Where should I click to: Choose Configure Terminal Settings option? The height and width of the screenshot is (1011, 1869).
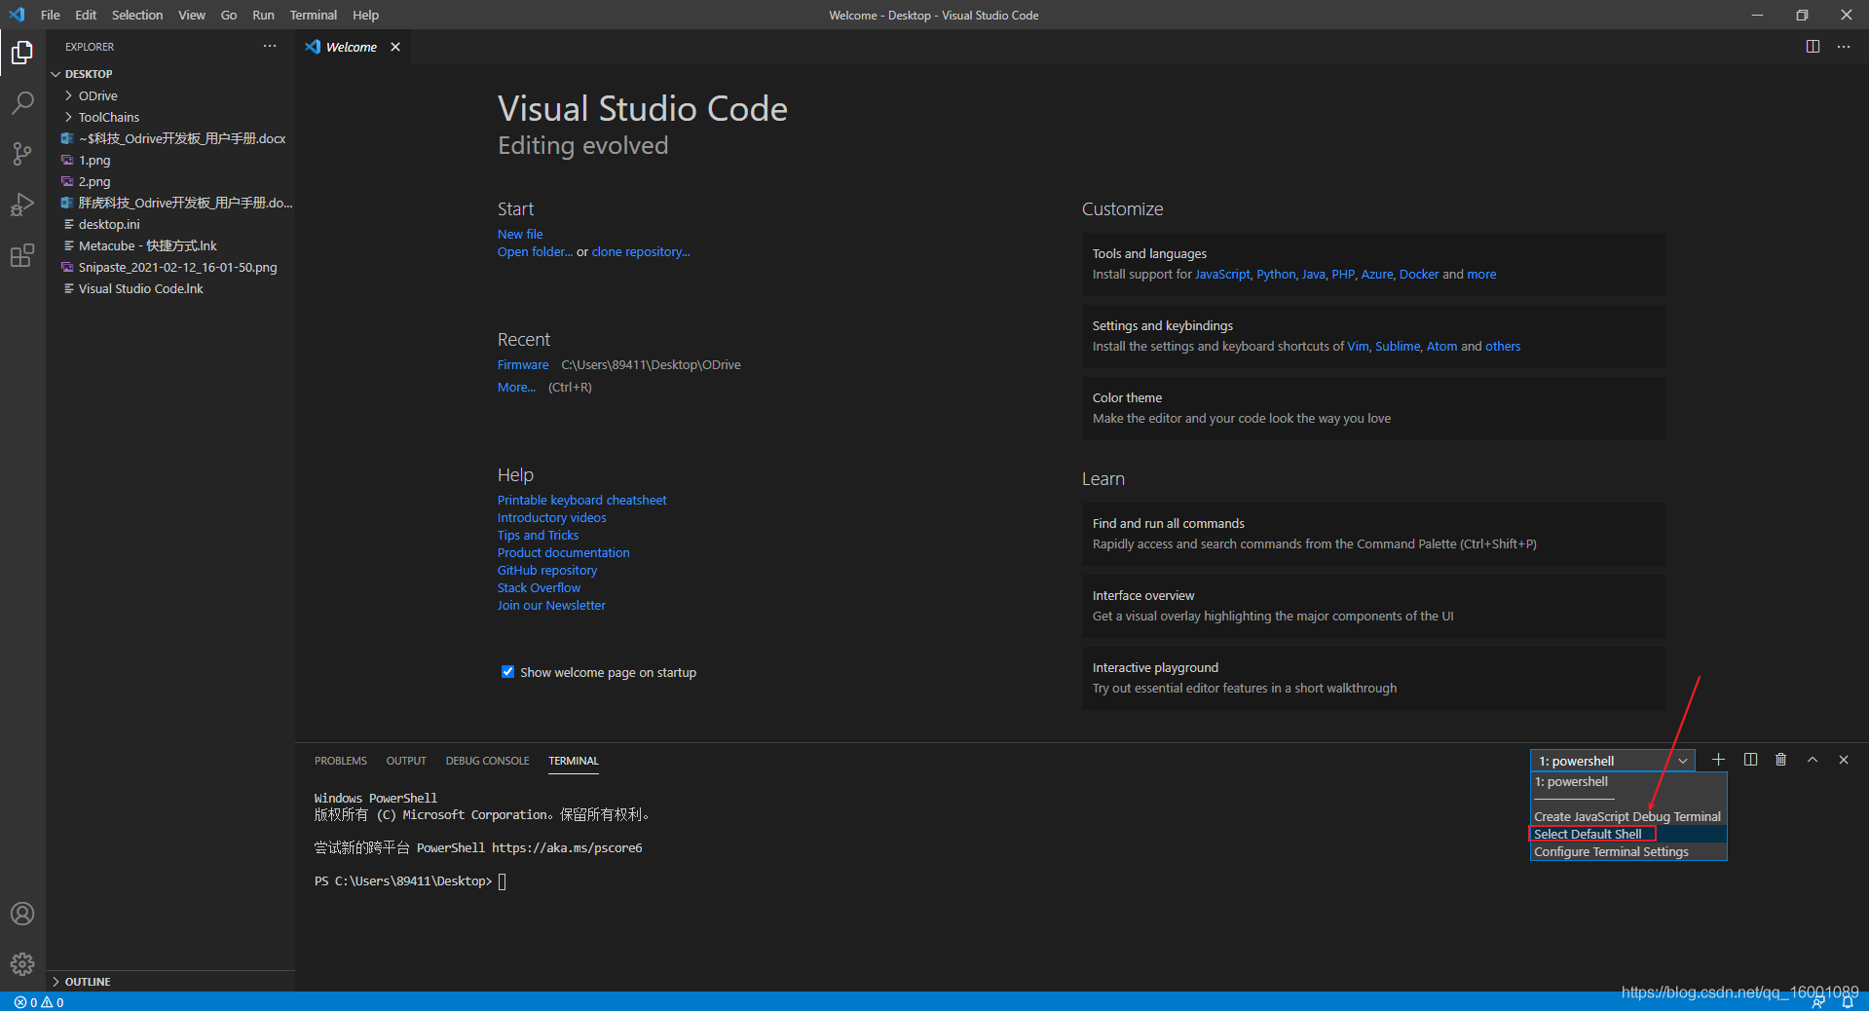point(1628,852)
